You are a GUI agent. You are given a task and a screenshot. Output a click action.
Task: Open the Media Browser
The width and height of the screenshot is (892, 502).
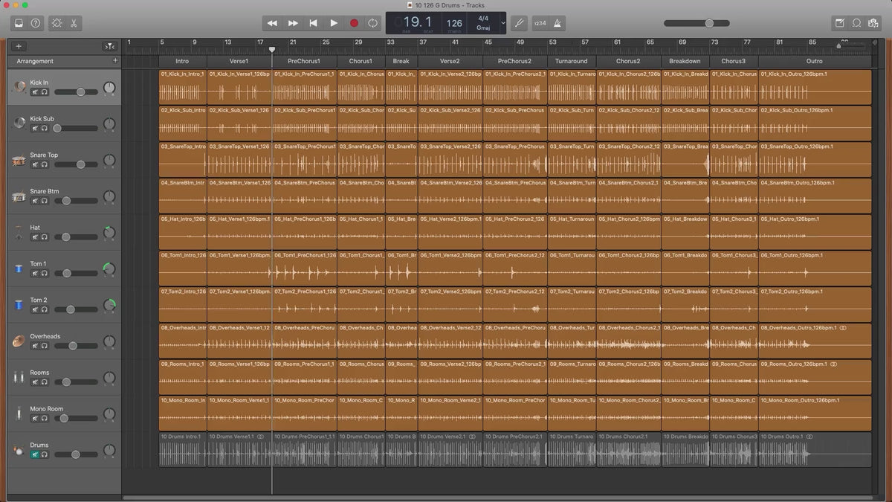point(873,23)
